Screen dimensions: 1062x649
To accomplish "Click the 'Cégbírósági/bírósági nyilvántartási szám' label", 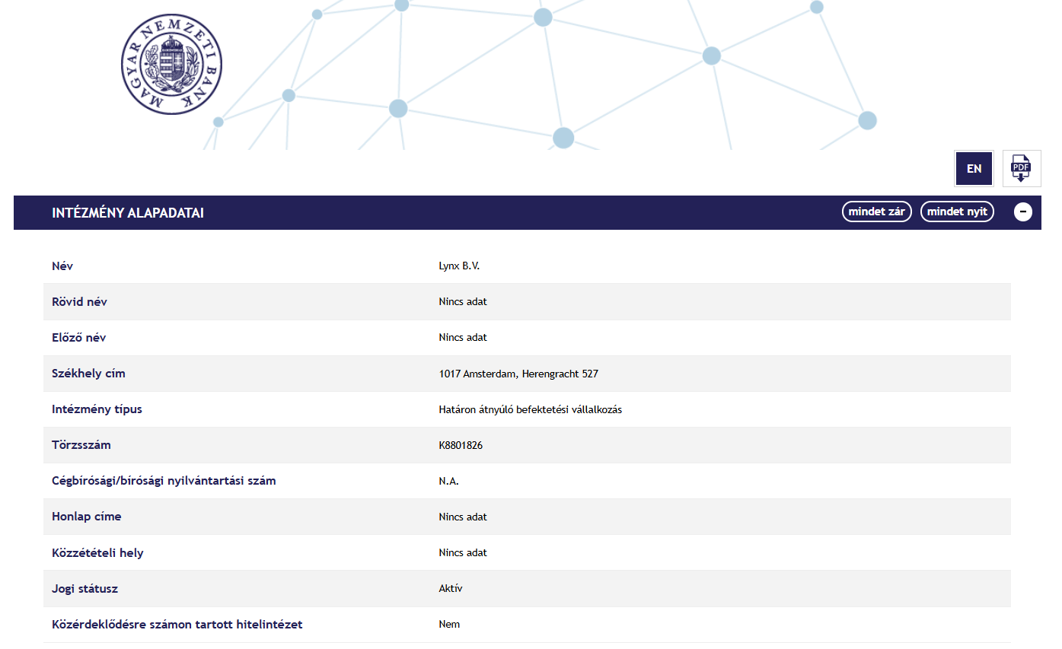I will pos(164,481).
